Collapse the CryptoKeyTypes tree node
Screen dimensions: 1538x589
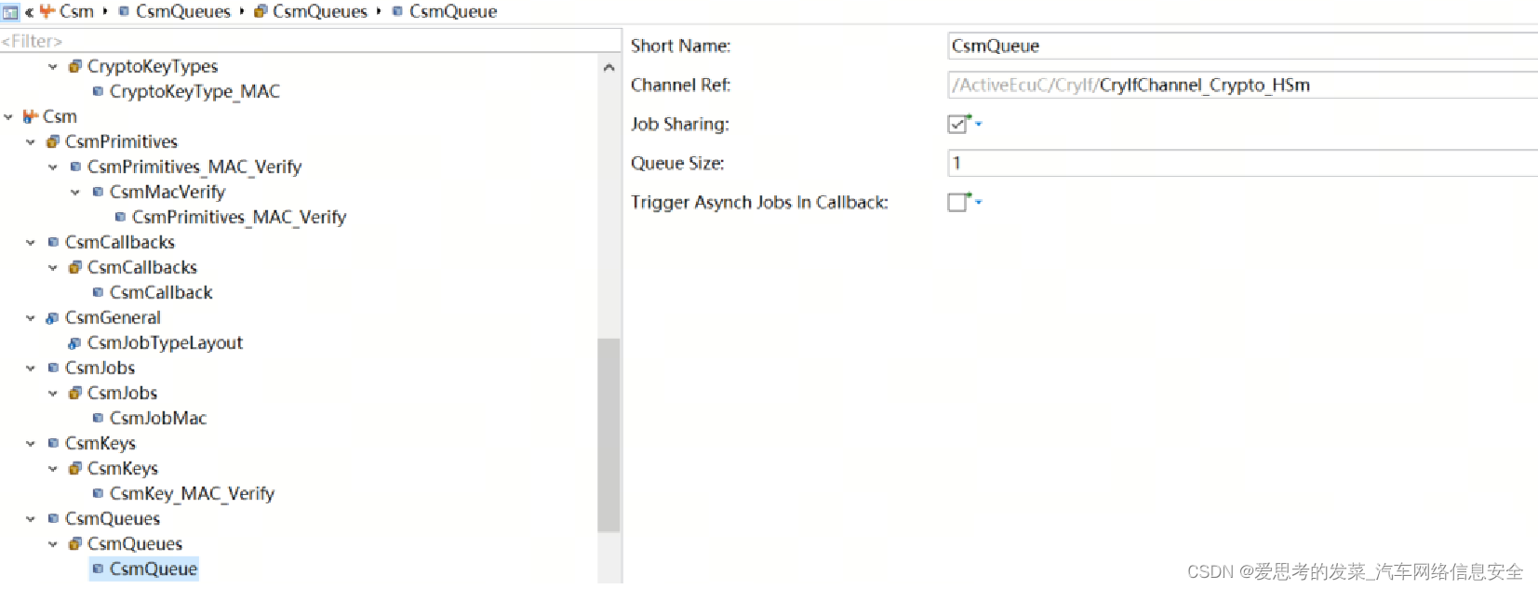[x=53, y=66]
